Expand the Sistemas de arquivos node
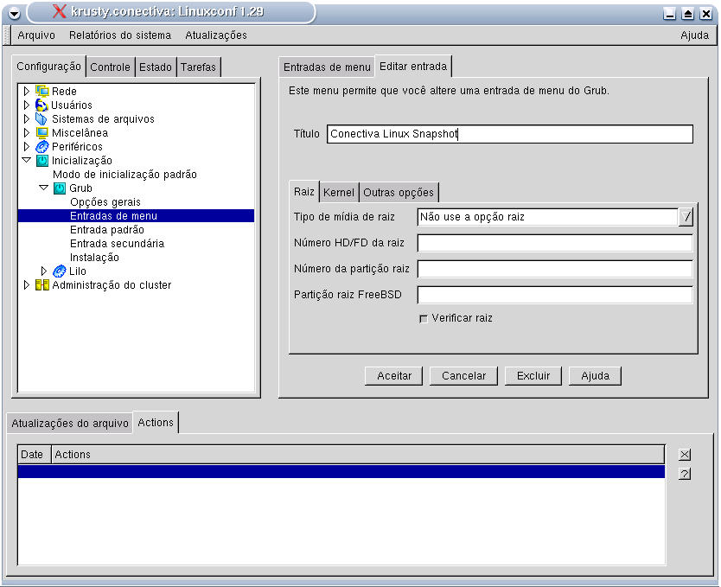Screen dimensions: 721x587 [x=26, y=119]
